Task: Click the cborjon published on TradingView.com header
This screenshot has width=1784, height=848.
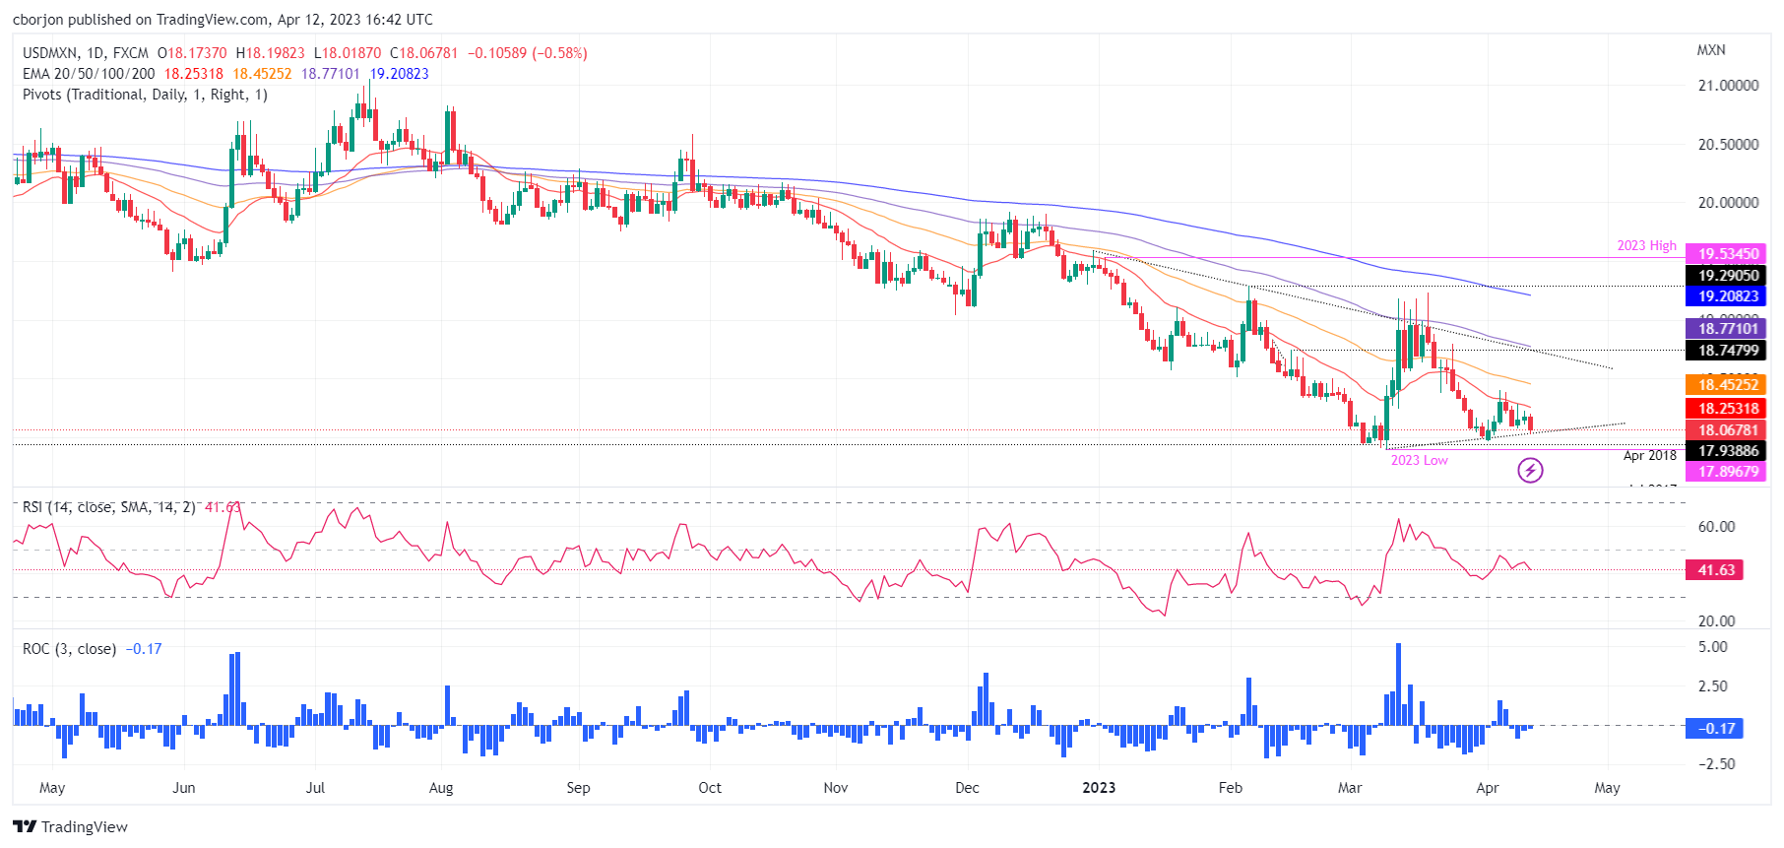Action: point(223,20)
